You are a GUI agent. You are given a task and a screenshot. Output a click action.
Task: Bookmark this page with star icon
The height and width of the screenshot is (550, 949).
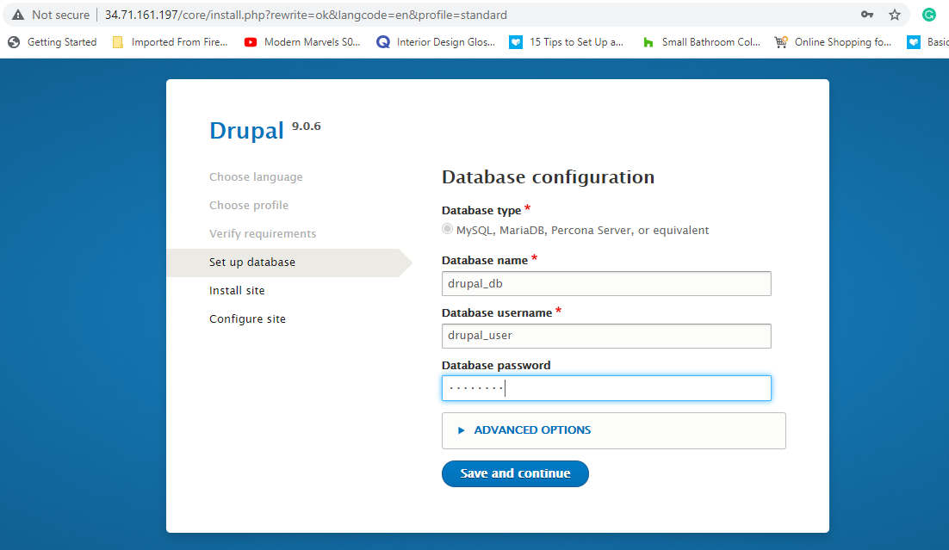pyautogui.click(x=895, y=15)
